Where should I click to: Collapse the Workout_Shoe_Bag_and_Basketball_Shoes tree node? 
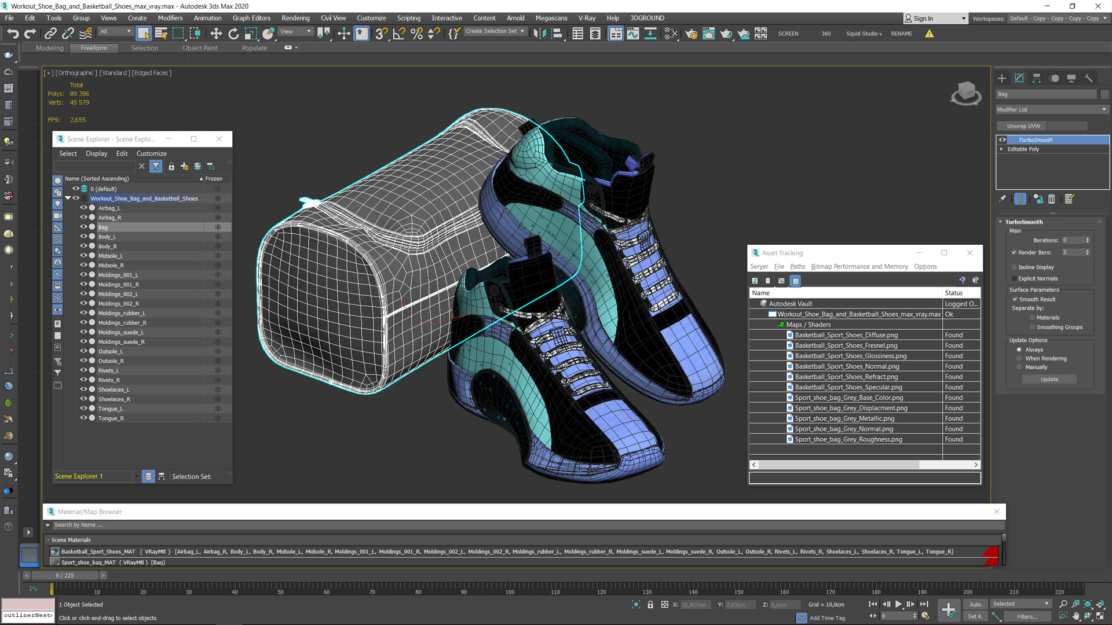(68, 198)
